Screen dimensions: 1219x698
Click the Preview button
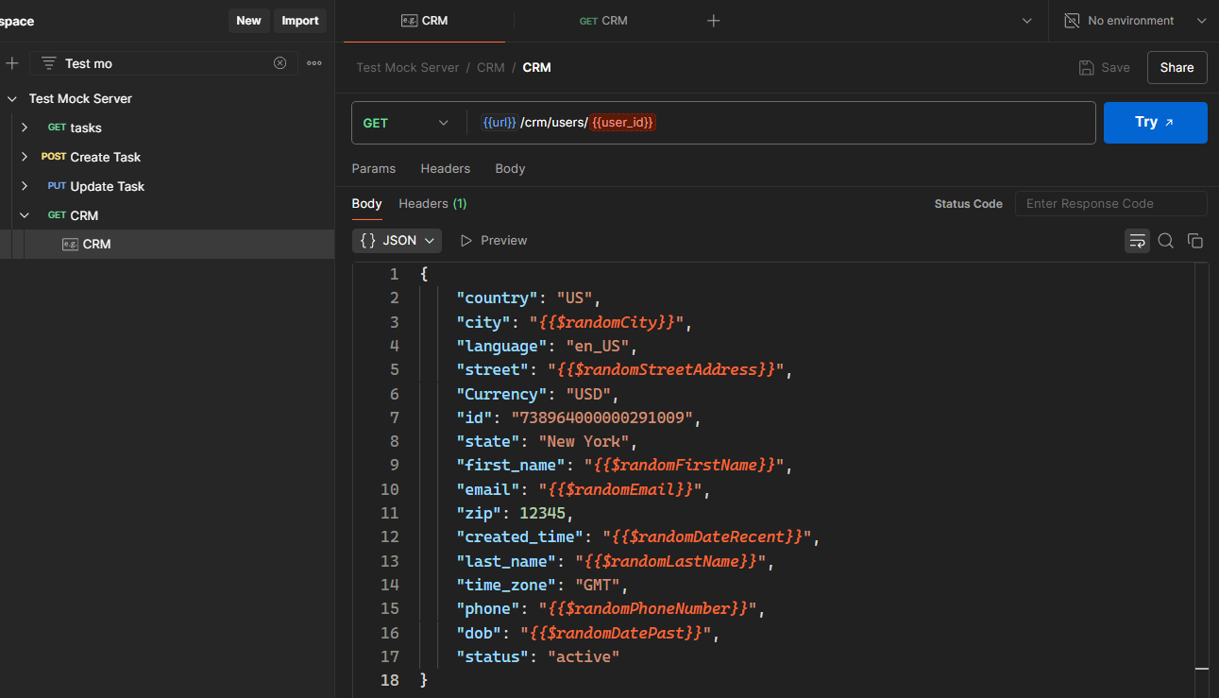point(494,241)
